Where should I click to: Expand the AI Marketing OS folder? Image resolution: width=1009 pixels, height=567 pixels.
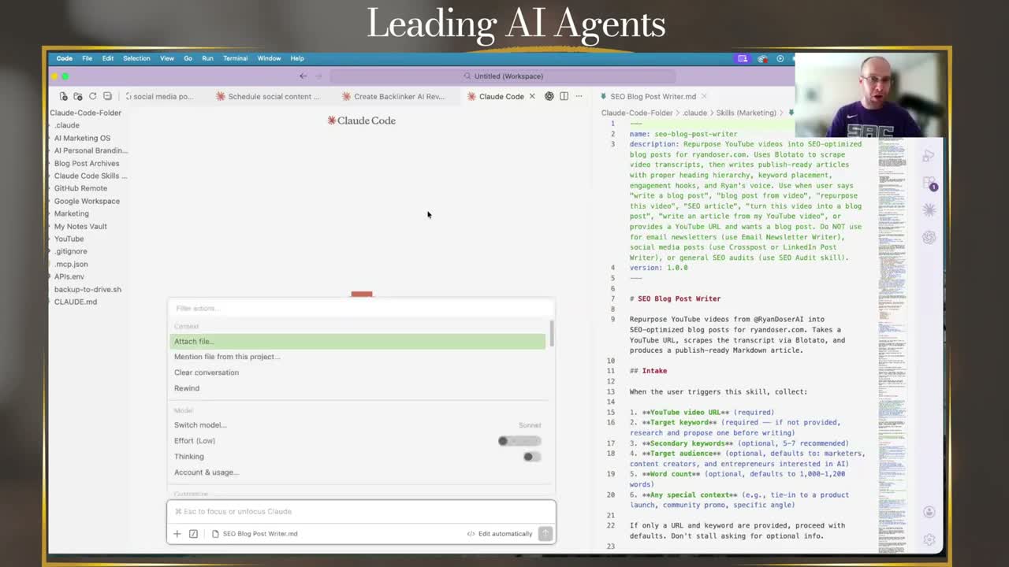(82, 138)
